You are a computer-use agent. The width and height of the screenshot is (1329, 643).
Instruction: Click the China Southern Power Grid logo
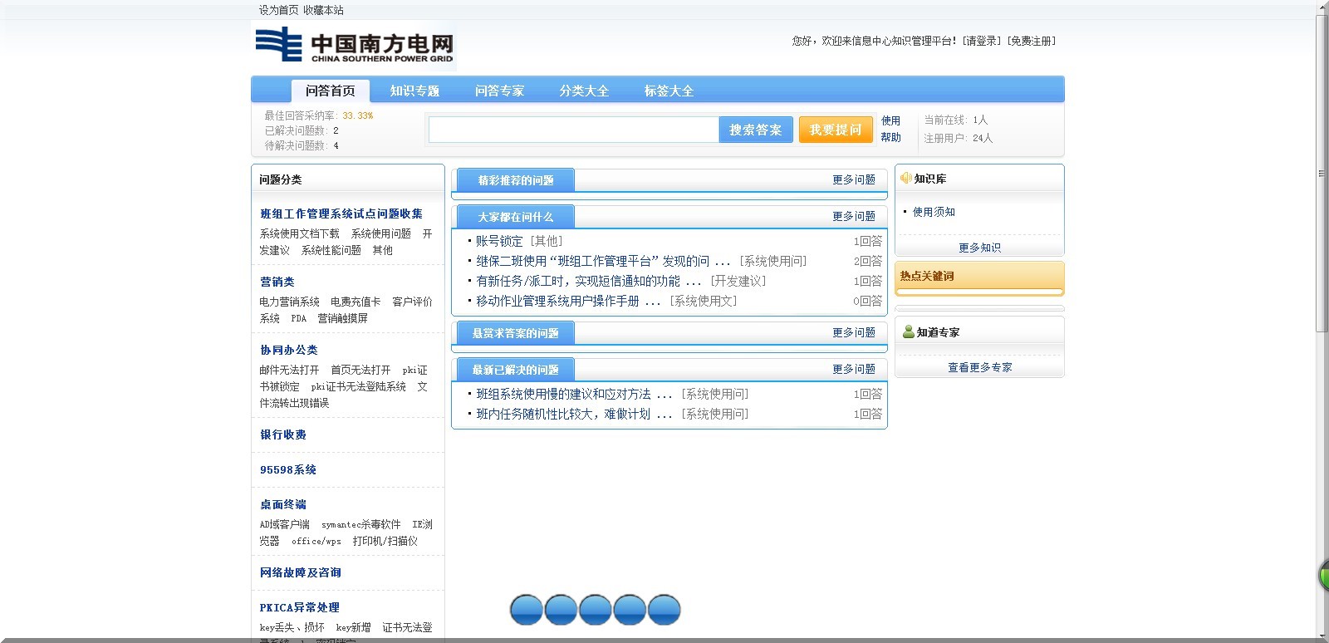click(354, 45)
